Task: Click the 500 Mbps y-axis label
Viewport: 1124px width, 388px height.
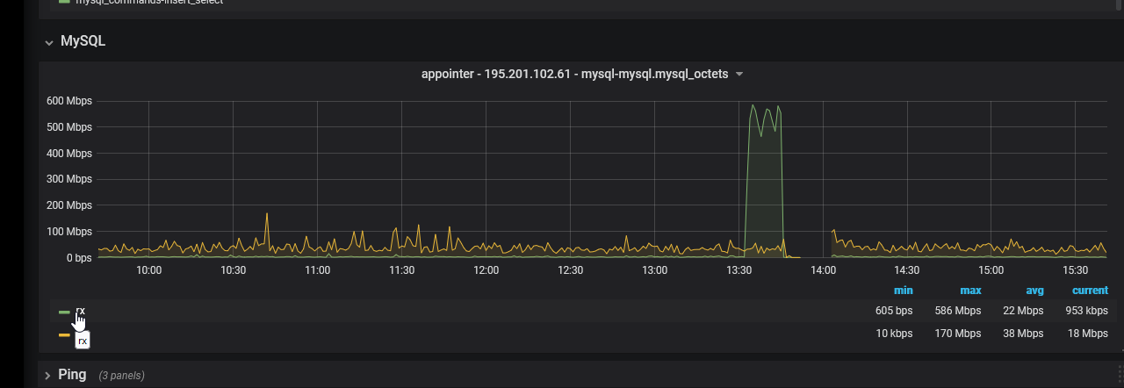Action: pyautogui.click(x=68, y=127)
